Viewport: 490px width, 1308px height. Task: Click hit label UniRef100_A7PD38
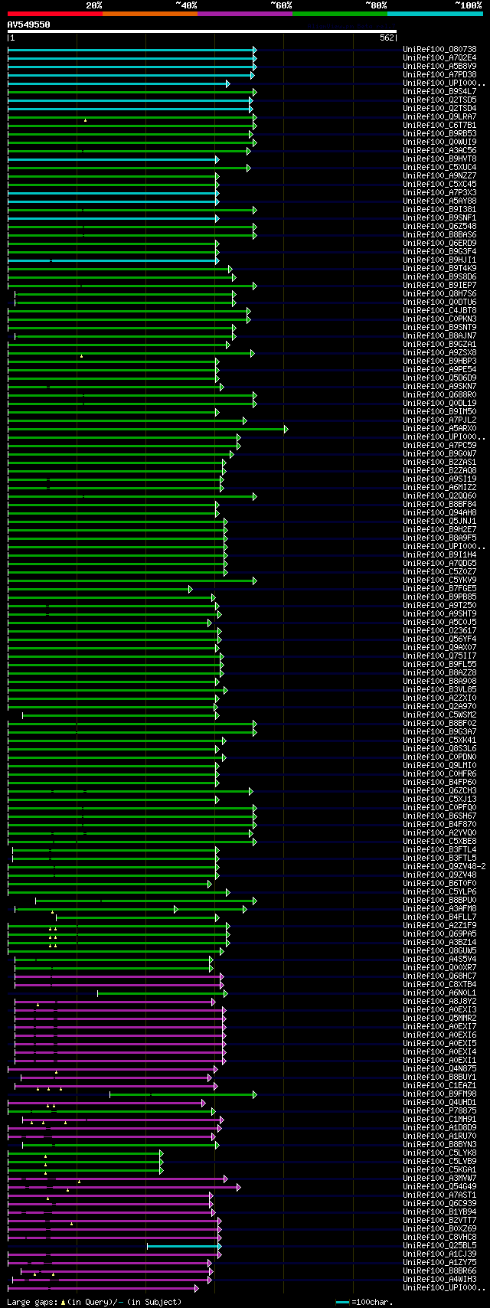(439, 75)
